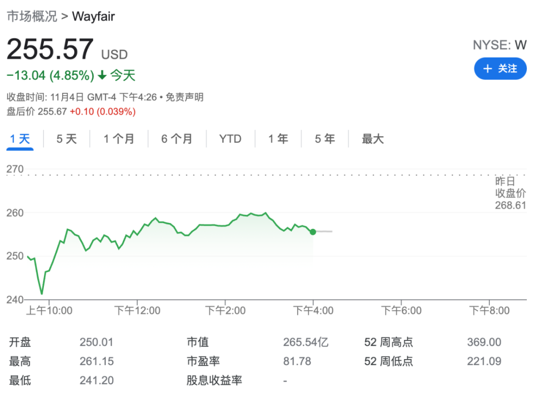Click the down arrow beside 今天

[x=102, y=75]
